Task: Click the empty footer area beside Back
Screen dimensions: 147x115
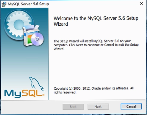Action: click(32, 107)
